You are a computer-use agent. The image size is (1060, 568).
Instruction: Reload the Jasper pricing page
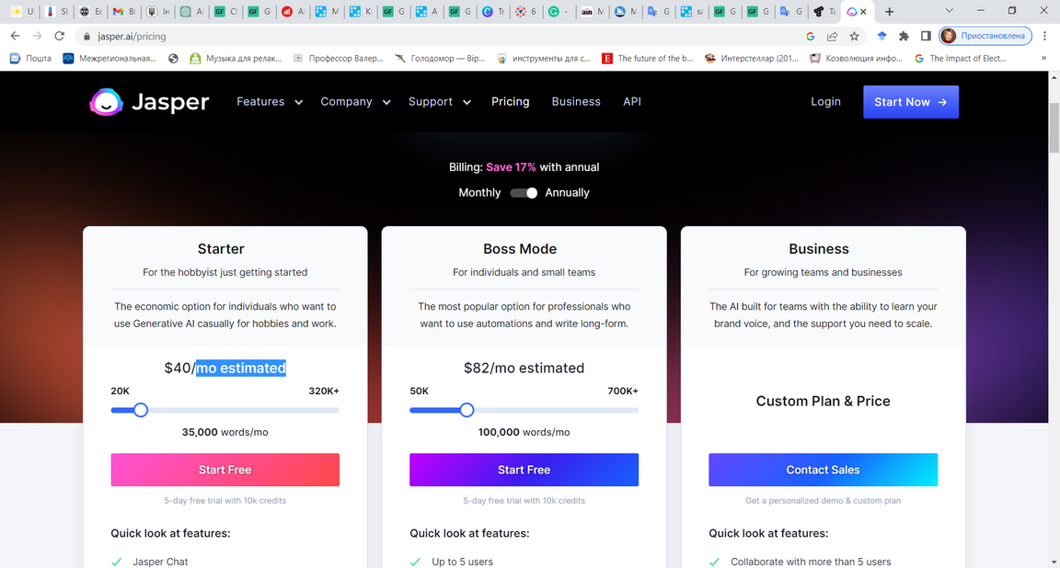pos(60,36)
